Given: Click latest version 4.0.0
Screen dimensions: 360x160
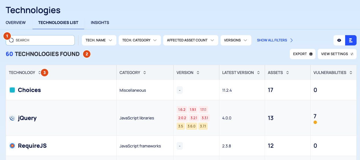Looking at the screenshot, I should (227, 118).
